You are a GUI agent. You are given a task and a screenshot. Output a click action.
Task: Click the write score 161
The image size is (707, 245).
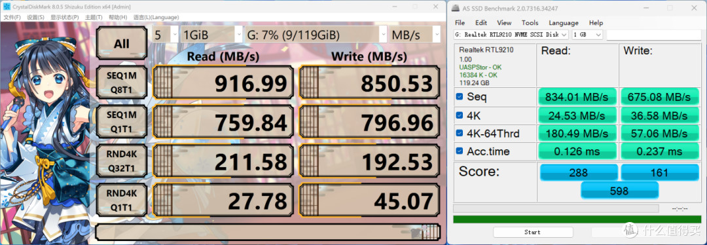[660, 172]
